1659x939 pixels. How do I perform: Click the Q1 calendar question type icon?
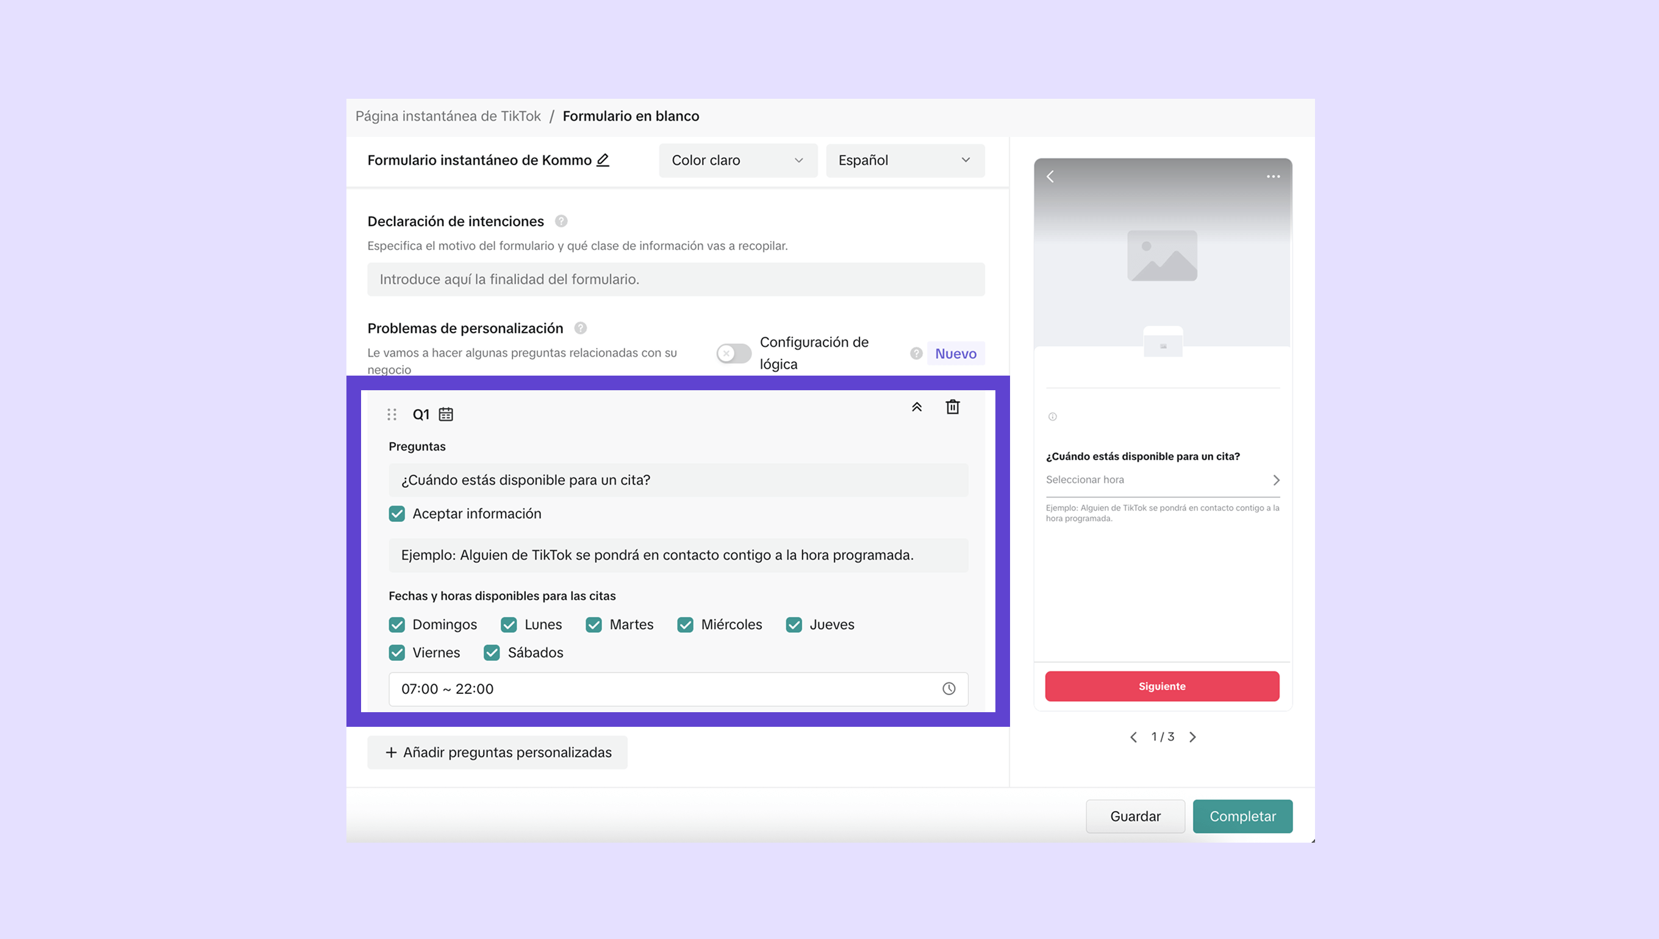coord(446,414)
